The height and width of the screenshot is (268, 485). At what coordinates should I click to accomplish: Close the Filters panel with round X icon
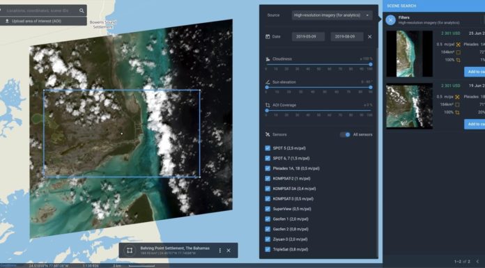click(391, 20)
